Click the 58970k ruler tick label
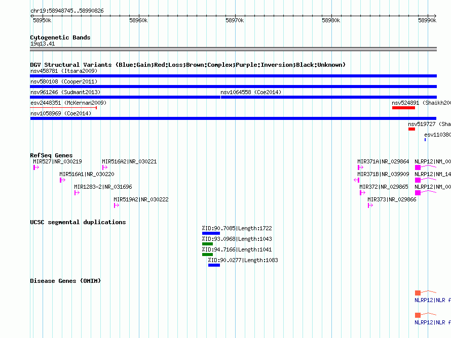Viewport: 451px width, 338px height. [235, 20]
